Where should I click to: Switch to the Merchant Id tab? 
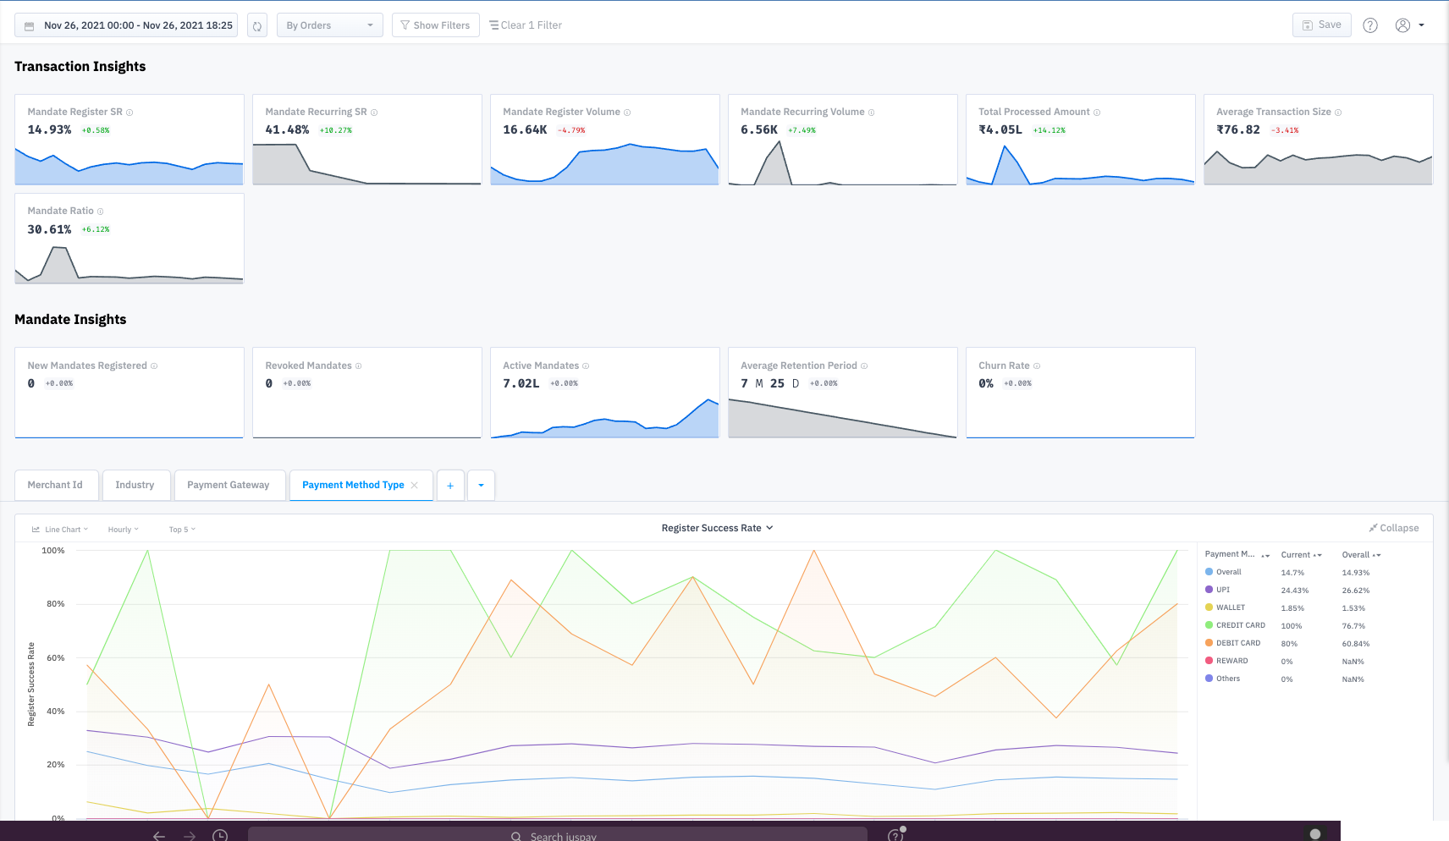56,486
